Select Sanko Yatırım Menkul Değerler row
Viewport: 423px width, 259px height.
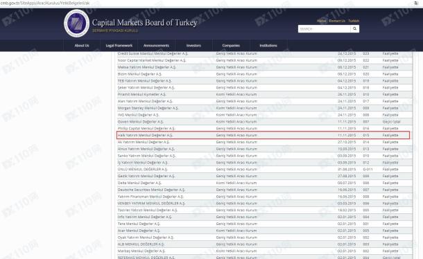tap(265, 156)
